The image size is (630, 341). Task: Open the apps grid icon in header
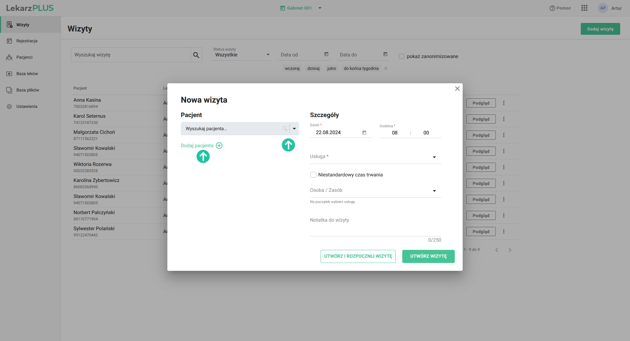click(584, 8)
